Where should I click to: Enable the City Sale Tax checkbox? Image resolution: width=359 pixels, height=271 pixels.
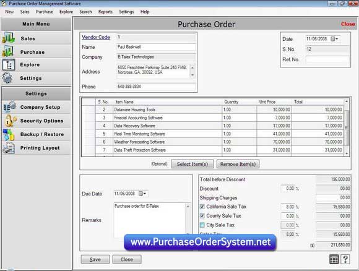click(202, 225)
